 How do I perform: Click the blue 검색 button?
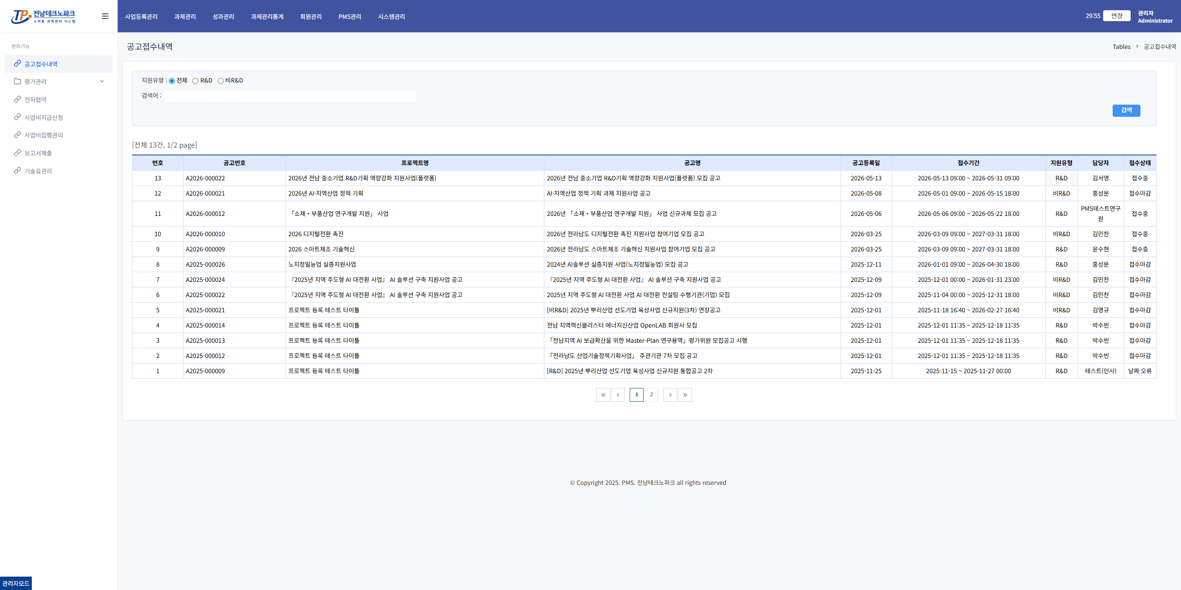[x=1127, y=110]
